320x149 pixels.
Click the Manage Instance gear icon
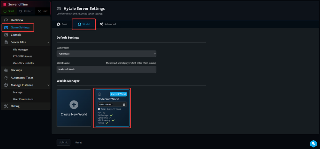(x=6, y=85)
